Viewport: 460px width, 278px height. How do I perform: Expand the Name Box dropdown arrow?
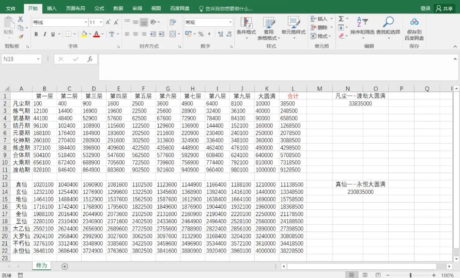[38, 59]
